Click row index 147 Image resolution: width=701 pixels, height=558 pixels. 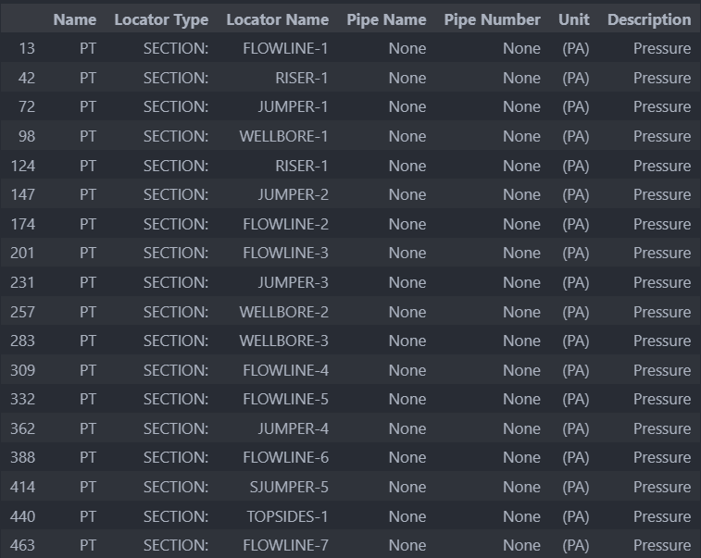click(23, 194)
